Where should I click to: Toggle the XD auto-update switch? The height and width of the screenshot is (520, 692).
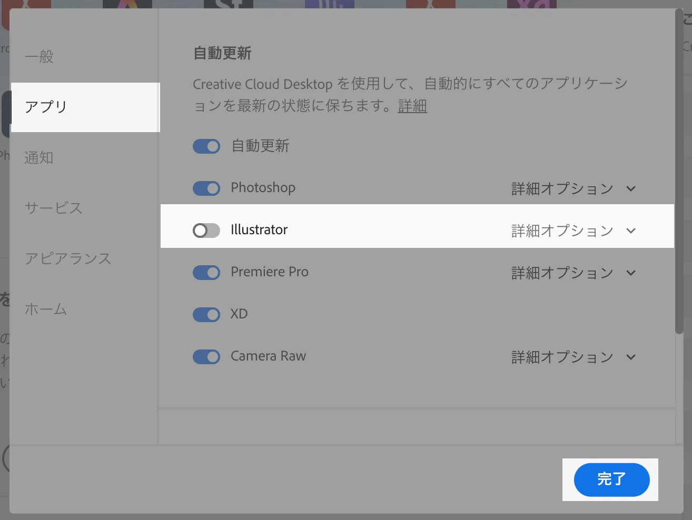(206, 315)
